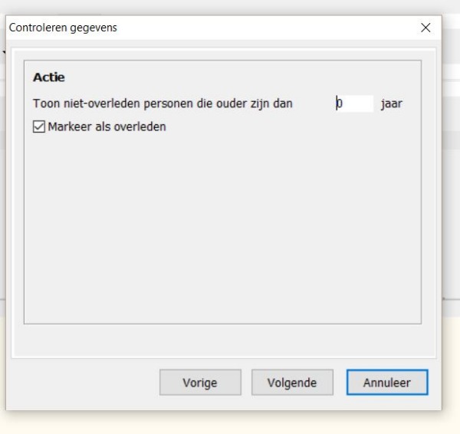
Task: Click the strip between the Actie panel and the buttons
Action: [222, 341]
